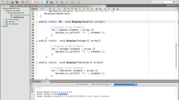Open DemoWorkIterView.java in the project tree
Screen dimensions: 179x100
[22, 15]
